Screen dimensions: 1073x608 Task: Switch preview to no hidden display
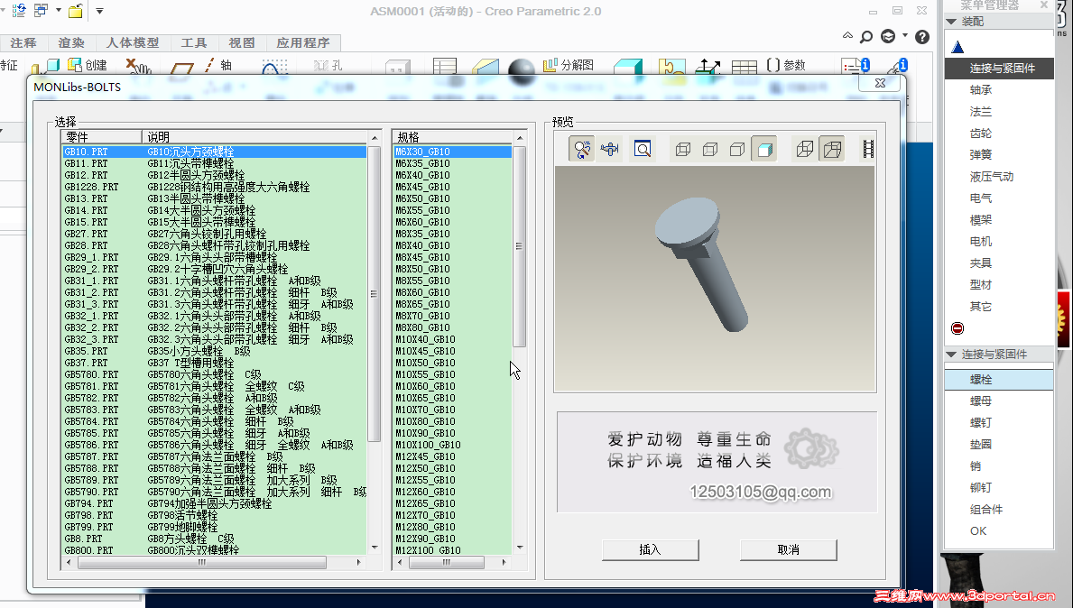737,149
